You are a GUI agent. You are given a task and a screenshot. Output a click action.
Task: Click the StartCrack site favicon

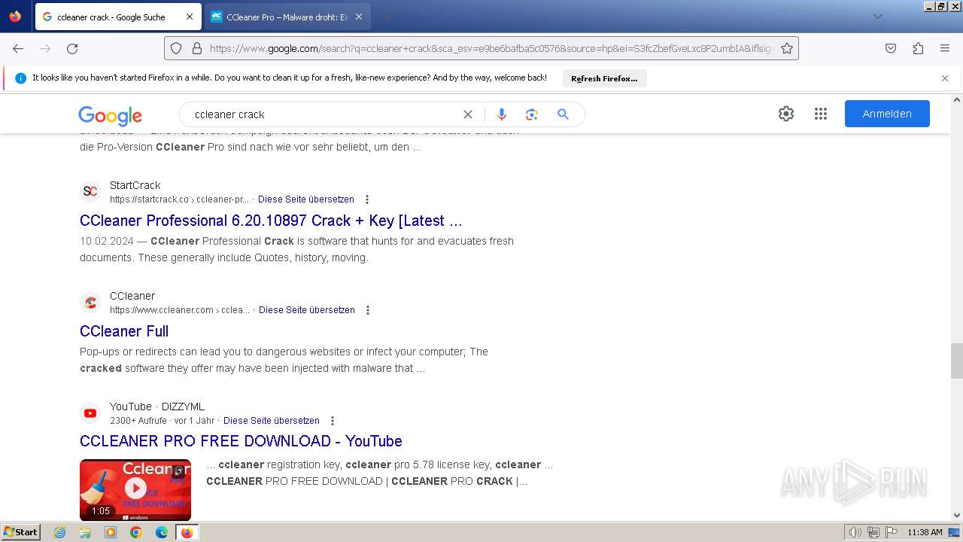point(90,191)
